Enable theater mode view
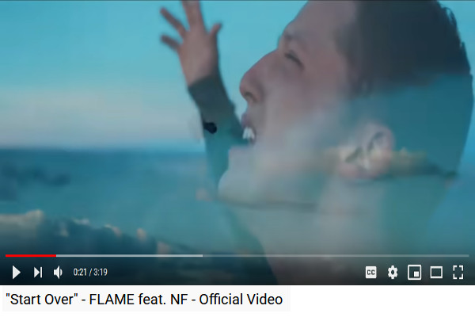The height and width of the screenshot is (317, 475). [x=436, y=272]
